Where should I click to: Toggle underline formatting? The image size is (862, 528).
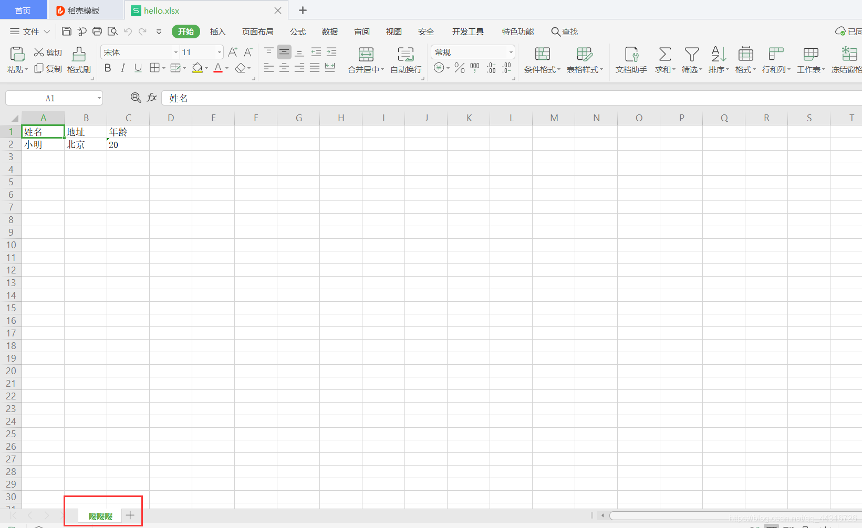138,68
